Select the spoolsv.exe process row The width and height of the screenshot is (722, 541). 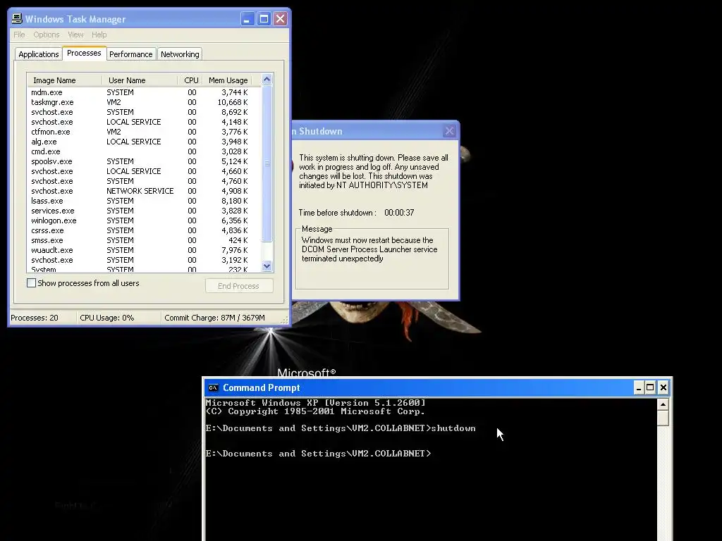(144, 161)
